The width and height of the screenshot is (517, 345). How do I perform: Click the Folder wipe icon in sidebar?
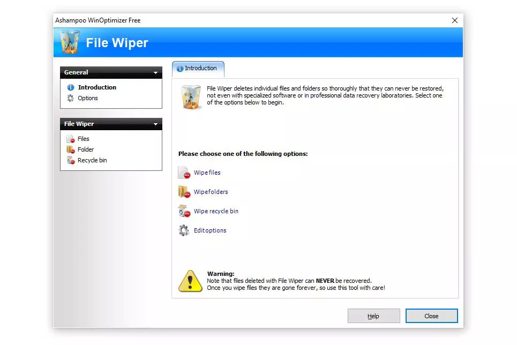[x=70, y=149]
